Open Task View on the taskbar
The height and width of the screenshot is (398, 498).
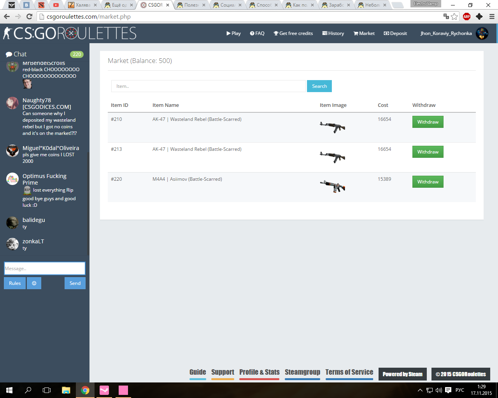(47, 390)
